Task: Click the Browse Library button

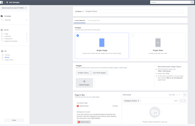Action: (x=83, y=73)
